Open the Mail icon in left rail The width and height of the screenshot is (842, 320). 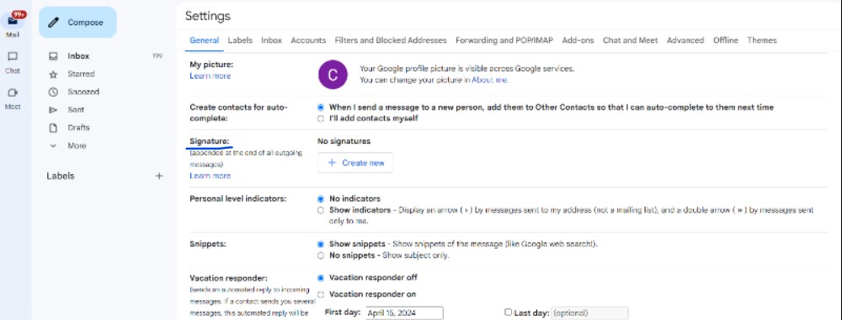click(13, 21)
